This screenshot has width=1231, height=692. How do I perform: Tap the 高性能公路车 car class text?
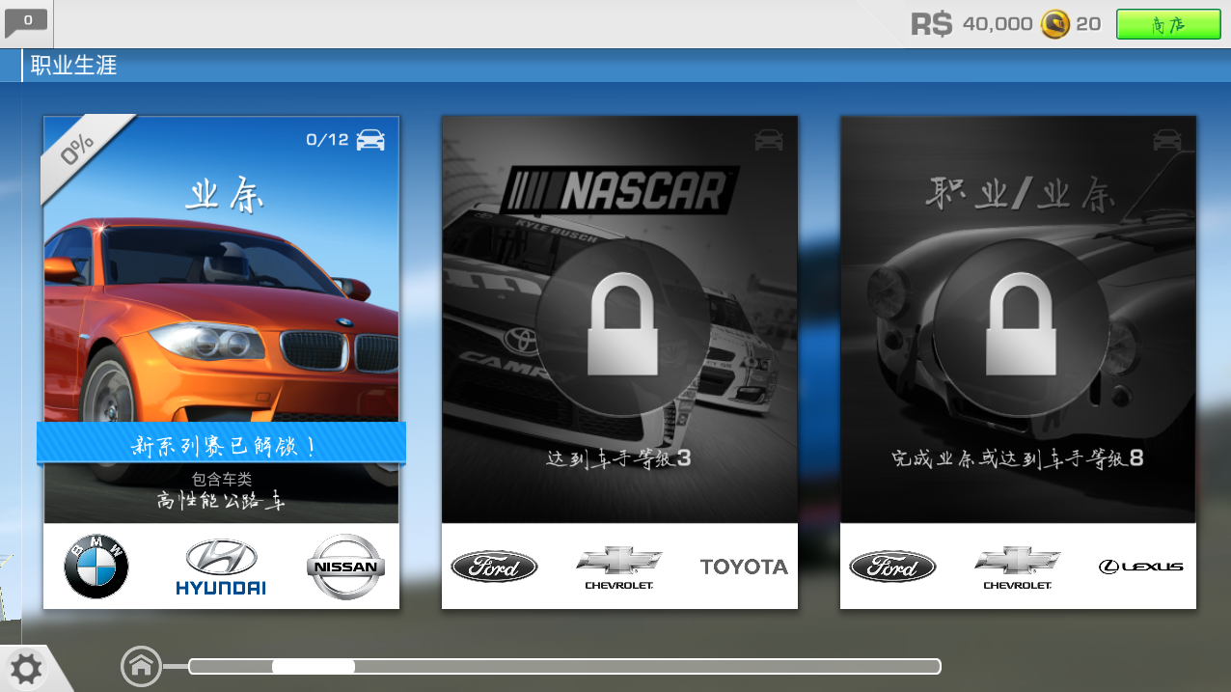coord(221,501)
